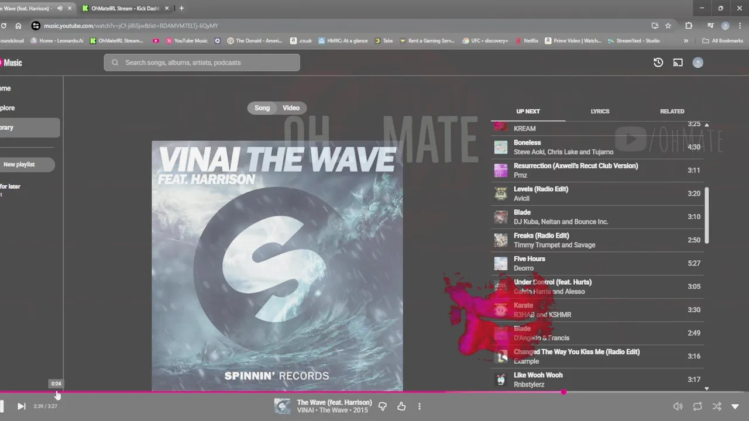Viewport: 749px width, 421px height.
Task: Skip to next track
Action: (21, 406)
